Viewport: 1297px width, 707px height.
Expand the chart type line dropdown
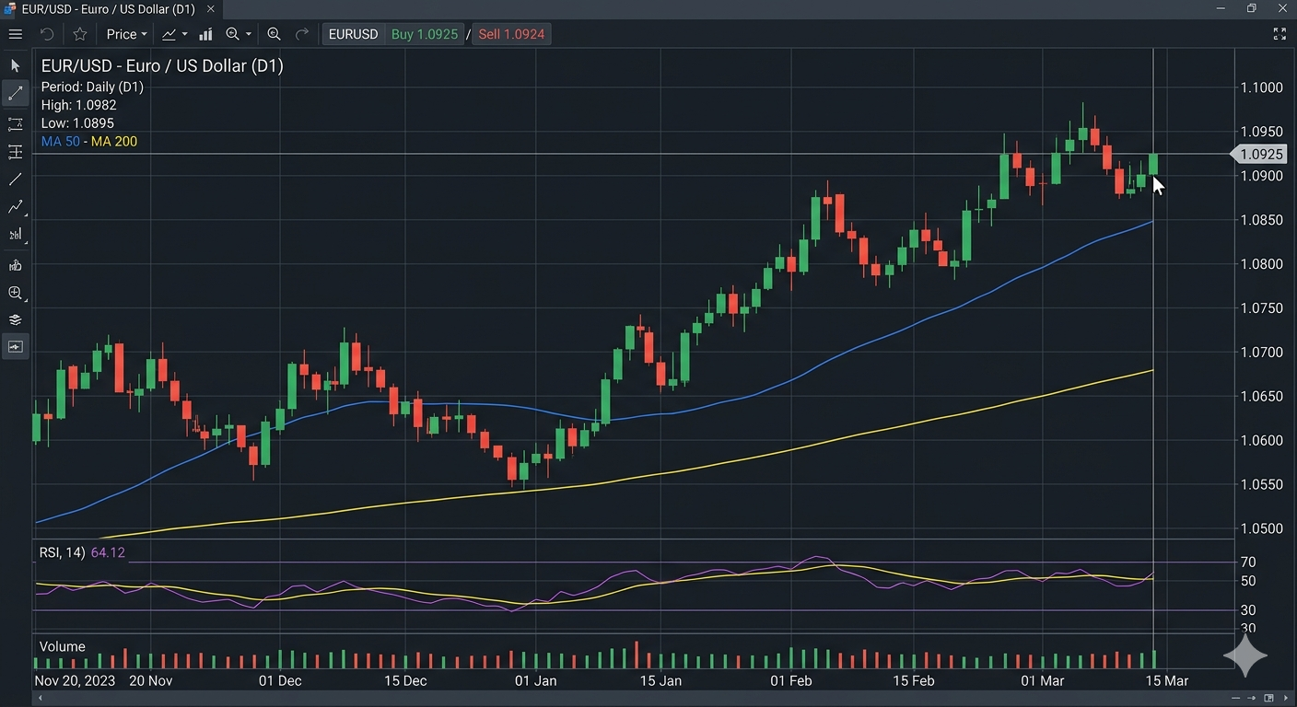[184, 34]
